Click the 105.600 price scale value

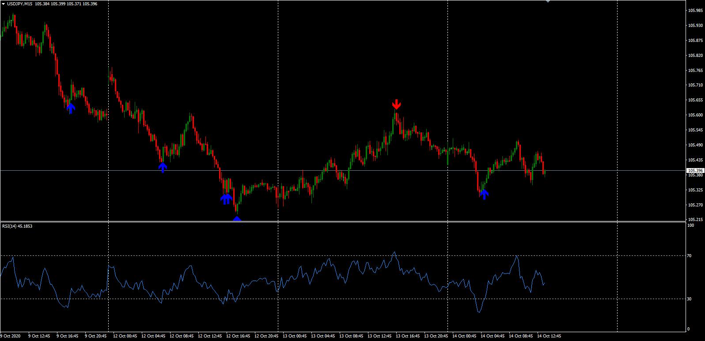tap(695, 115)
